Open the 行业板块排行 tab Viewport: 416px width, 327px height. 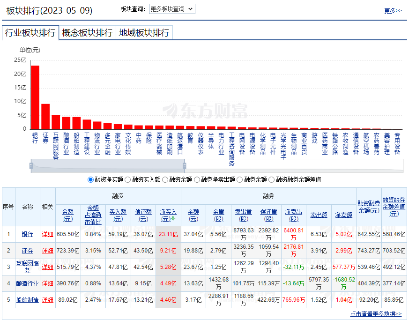pyautogui.click(x=30, y=33)
